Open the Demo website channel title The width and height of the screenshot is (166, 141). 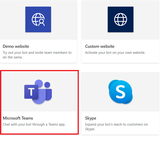coord(16,46)
